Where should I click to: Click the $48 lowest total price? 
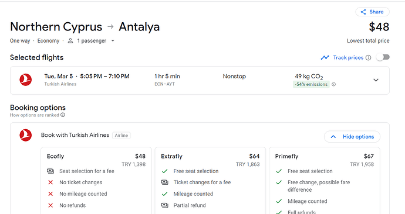tap(379, 27)
